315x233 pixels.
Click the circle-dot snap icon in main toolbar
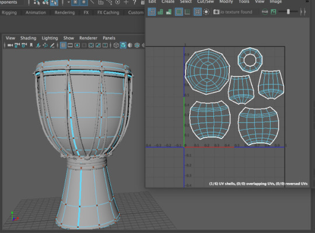tap(117, 2)
